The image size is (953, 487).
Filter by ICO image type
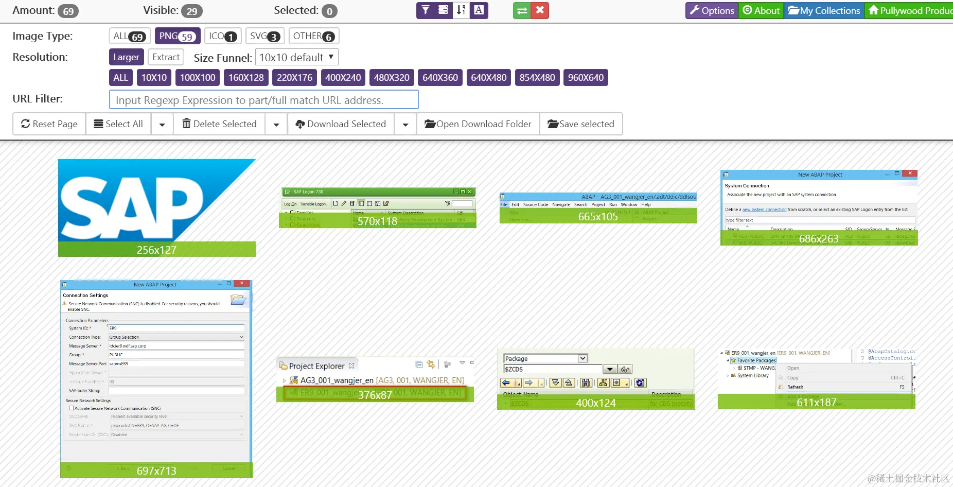pos(223,36)
